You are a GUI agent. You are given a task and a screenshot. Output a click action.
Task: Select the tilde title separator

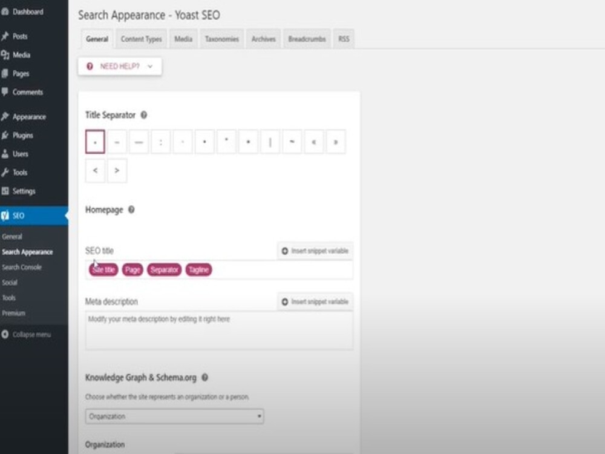tap(291, 141)
